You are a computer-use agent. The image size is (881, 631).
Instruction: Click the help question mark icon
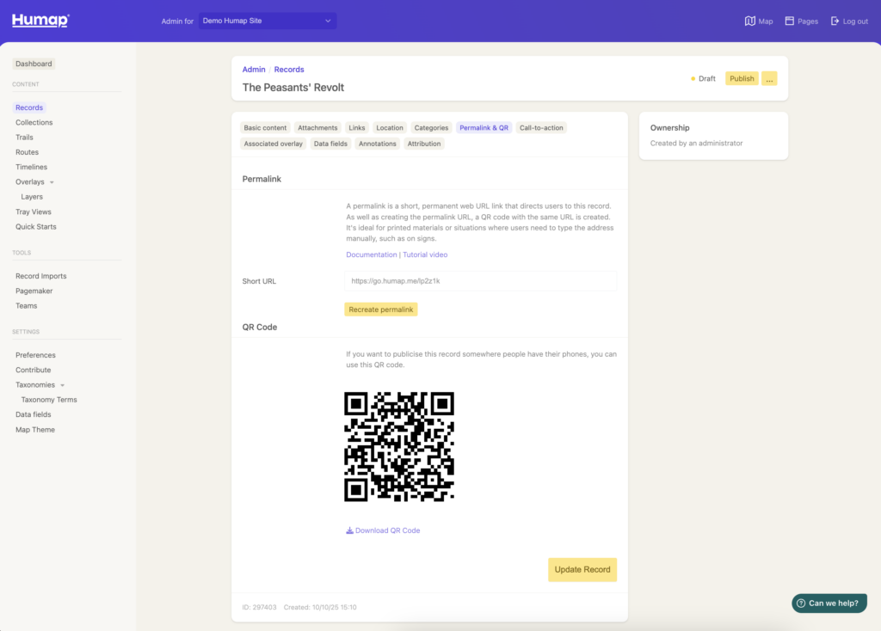(x=800, y=603)
